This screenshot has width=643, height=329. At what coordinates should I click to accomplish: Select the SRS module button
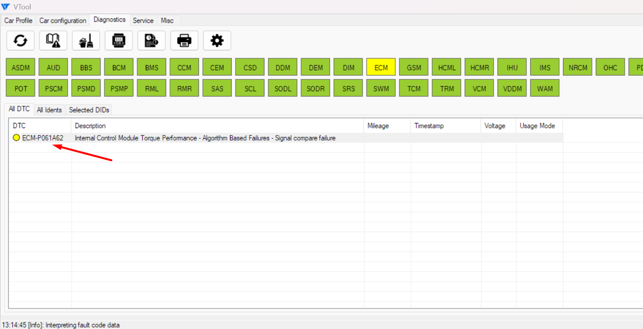(x=348, y=88)
